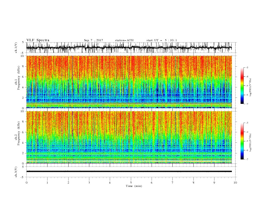Click time axis tick label "6"
265x205 pixels.
(152, 183)
